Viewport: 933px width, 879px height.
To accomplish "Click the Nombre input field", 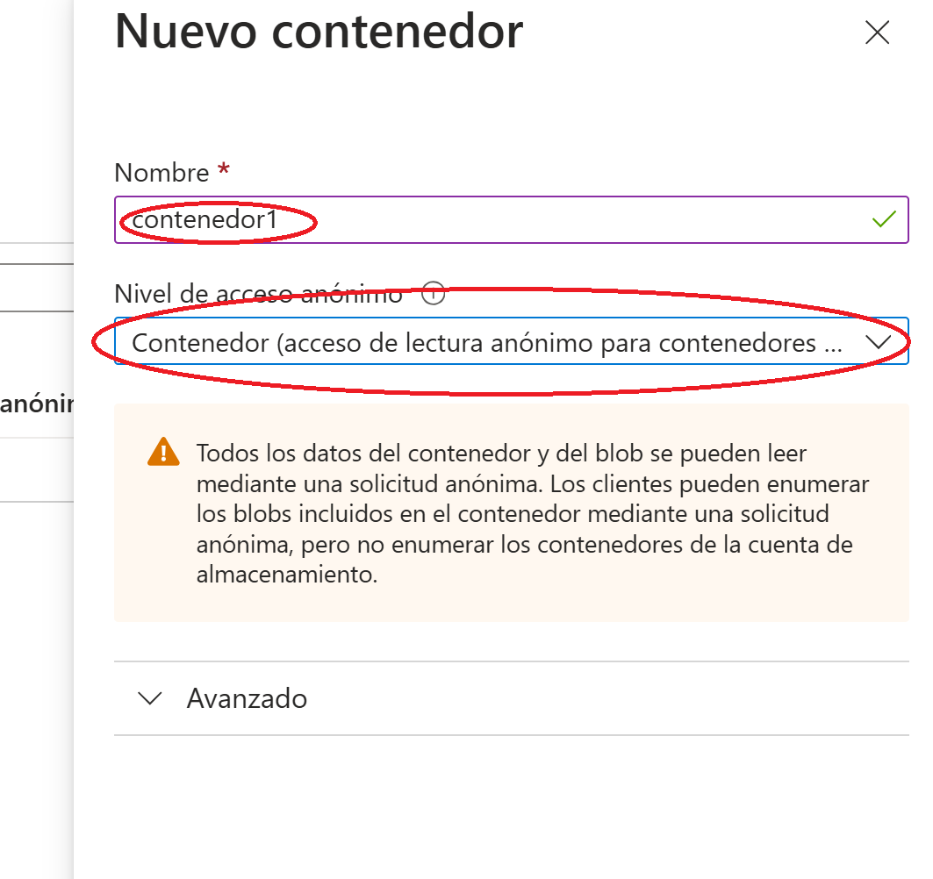I will coord(511,219).
